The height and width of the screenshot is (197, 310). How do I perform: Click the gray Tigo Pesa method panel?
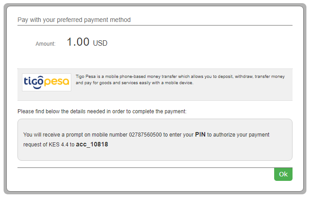(x=155, y=85)
